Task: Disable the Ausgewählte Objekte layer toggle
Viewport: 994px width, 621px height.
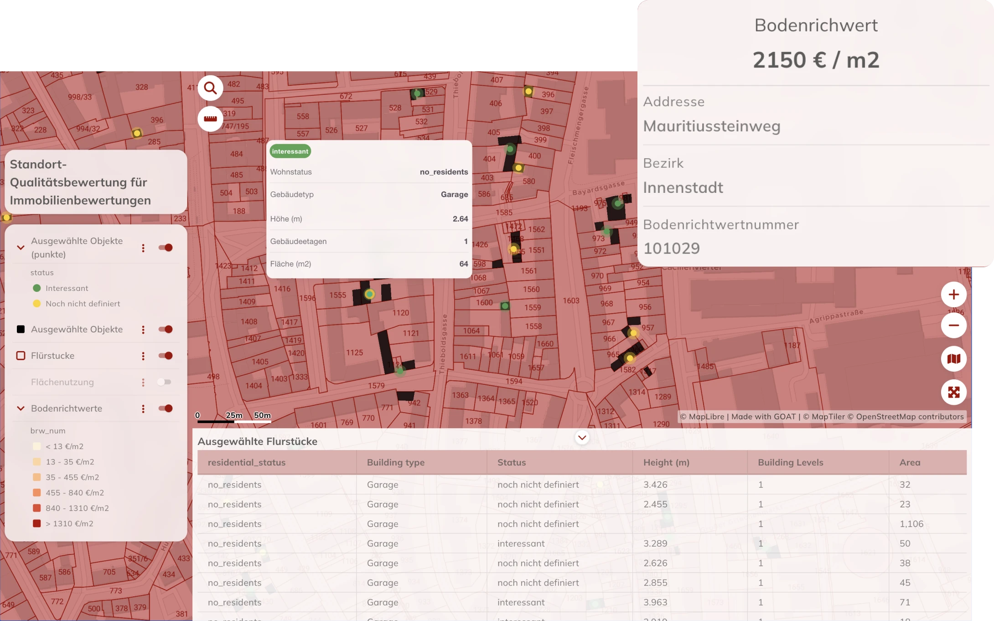Action: (x=166, y=329)
